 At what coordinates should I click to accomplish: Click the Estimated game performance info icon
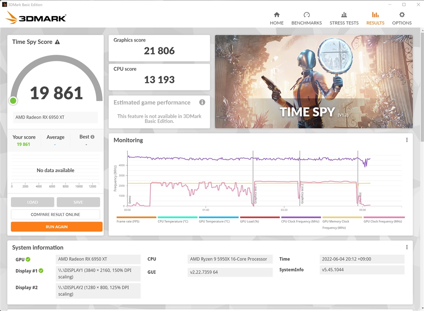pos(202,102)
